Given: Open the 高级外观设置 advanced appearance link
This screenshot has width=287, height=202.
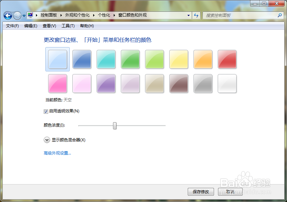Looking at the screenshot, I should 57,153.
